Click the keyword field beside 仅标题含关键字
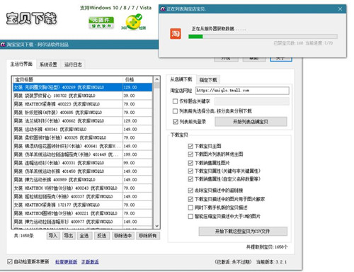The width and height of the screenshot is (354, 272). pyautogui.click(x=252, y=101)
